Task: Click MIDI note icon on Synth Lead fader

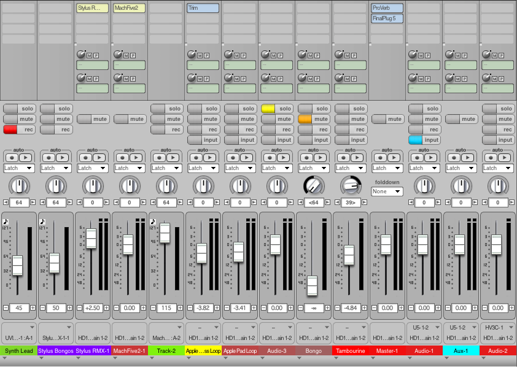Action: (x=6, y=222)
